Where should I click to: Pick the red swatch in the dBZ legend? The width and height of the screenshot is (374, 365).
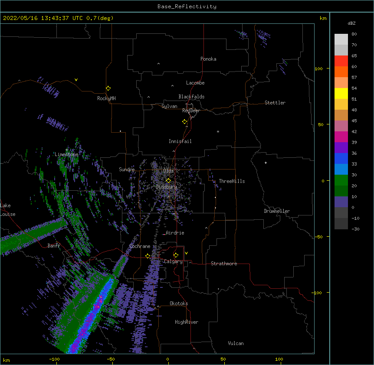(x=341, y=61)
